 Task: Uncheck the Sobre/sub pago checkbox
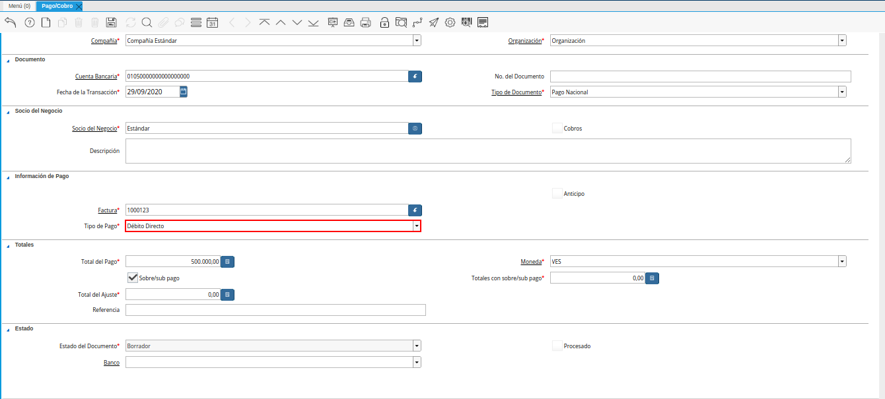[x=133, y=278]
